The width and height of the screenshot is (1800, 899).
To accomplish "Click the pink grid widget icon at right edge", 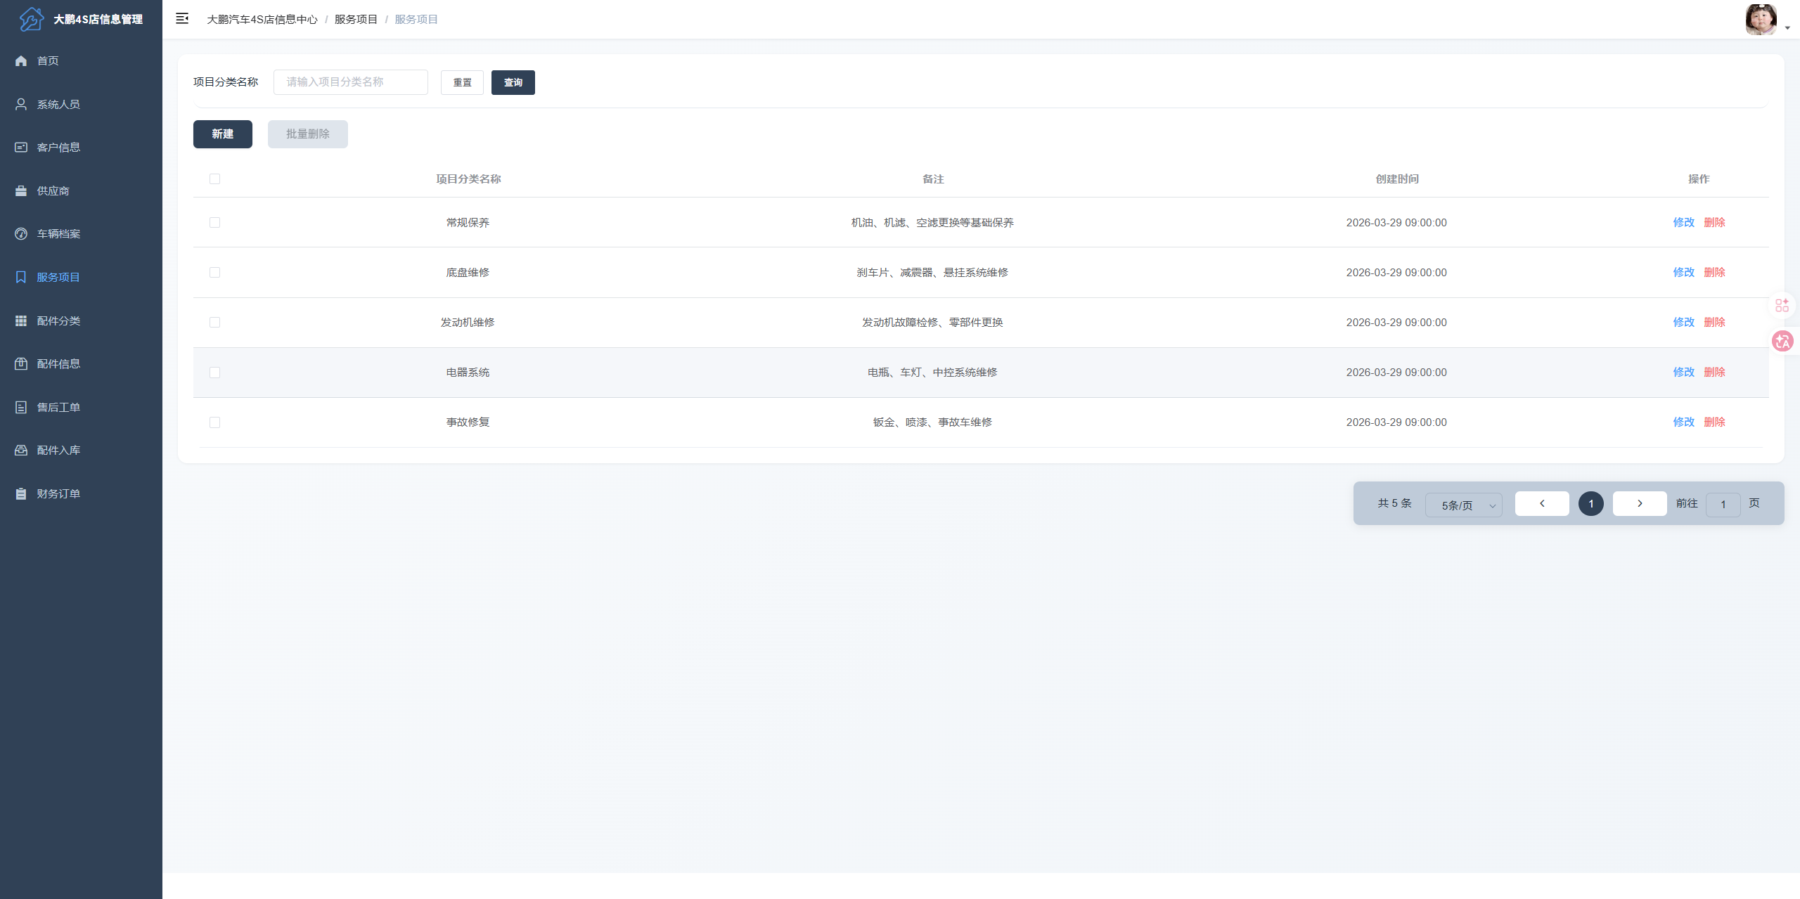I will [1782, 305].
